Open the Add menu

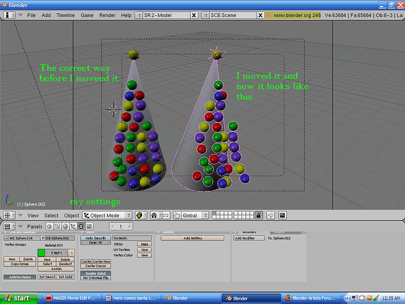tap(46, 15)
